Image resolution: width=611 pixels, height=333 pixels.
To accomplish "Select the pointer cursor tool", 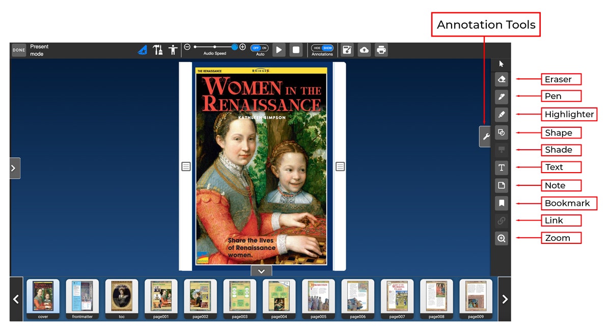I will point(502,64).
